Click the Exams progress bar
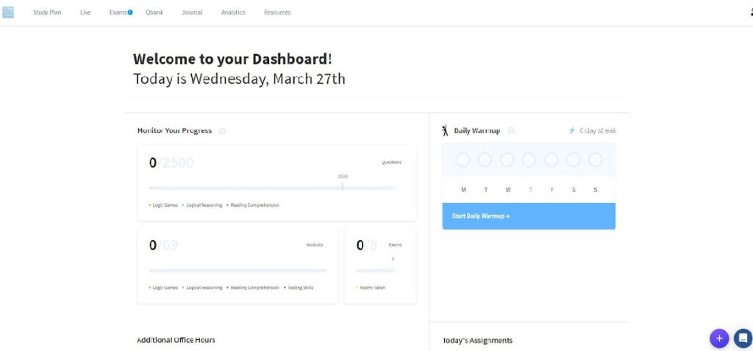The height and width of the screenshot is (351, 753). 376,271
